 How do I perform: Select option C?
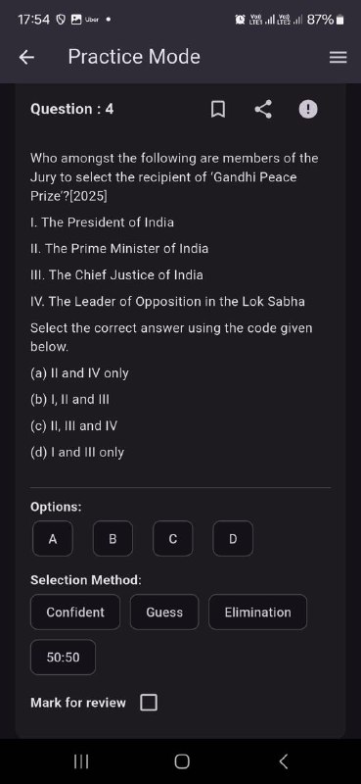[173, 538]
